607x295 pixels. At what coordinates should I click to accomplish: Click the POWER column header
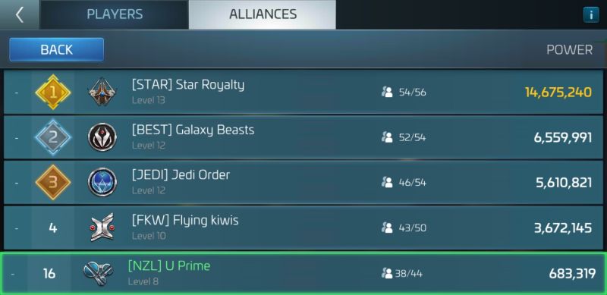569,49
